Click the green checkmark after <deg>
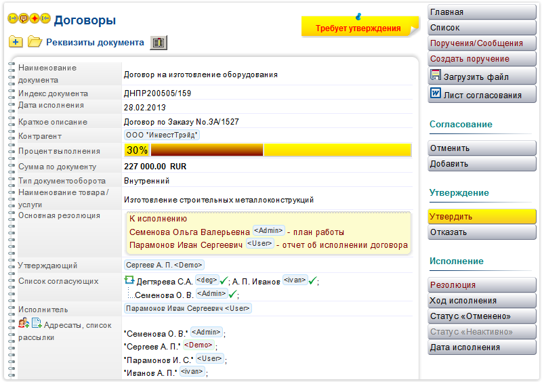 click(x=224, y=280)
